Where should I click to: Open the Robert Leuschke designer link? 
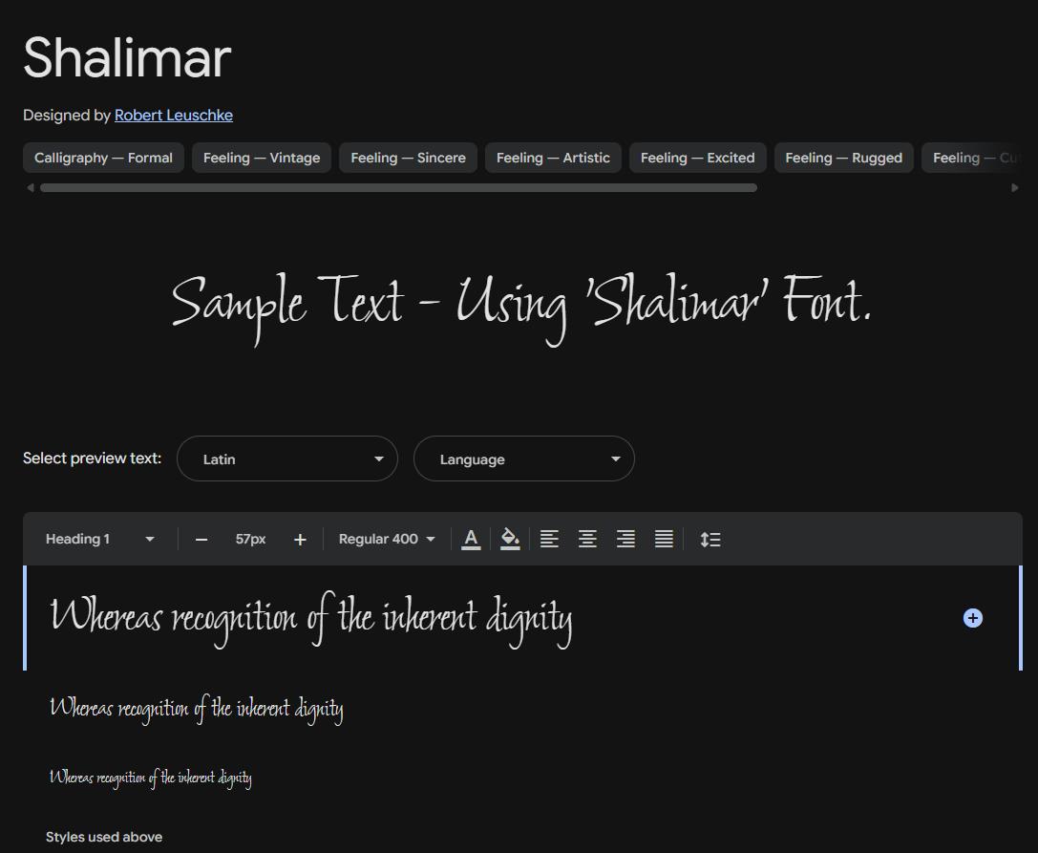click(x=174, y=116)
